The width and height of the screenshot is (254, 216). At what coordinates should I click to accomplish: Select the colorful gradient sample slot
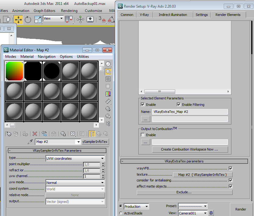coord(14,71)
